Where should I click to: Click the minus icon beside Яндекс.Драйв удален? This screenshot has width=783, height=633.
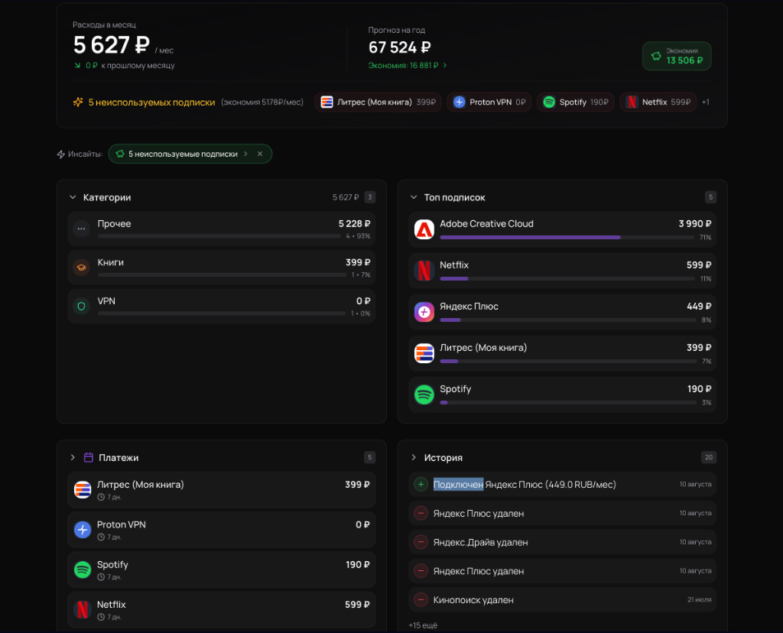tap(421, 542)
